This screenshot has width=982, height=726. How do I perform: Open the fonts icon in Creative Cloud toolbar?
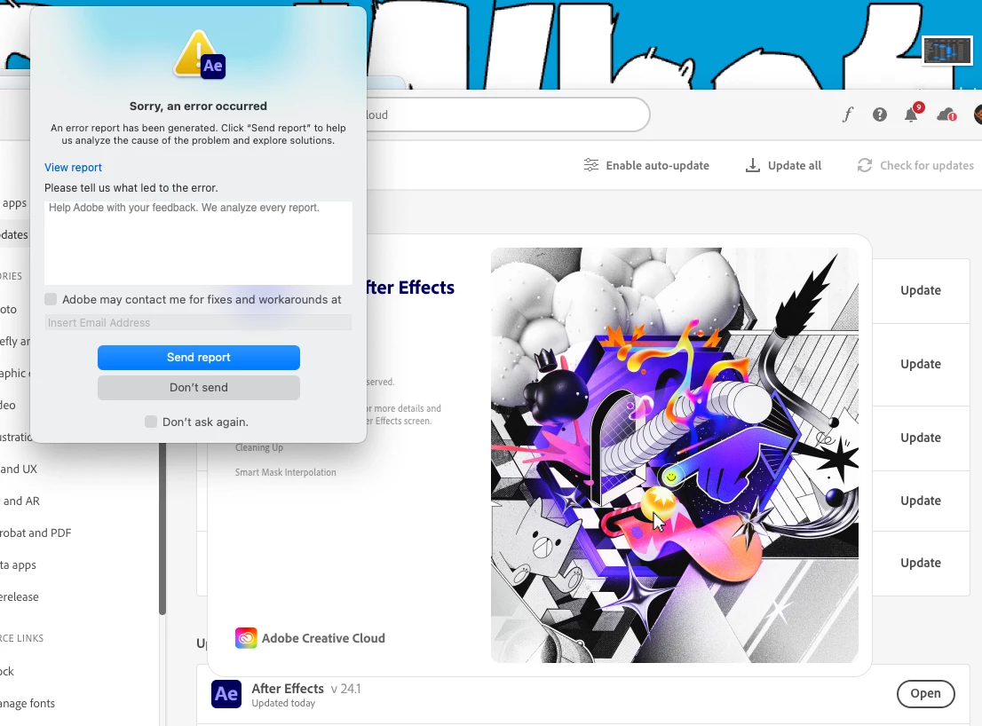pyautogui.click(x=848, y=114)
